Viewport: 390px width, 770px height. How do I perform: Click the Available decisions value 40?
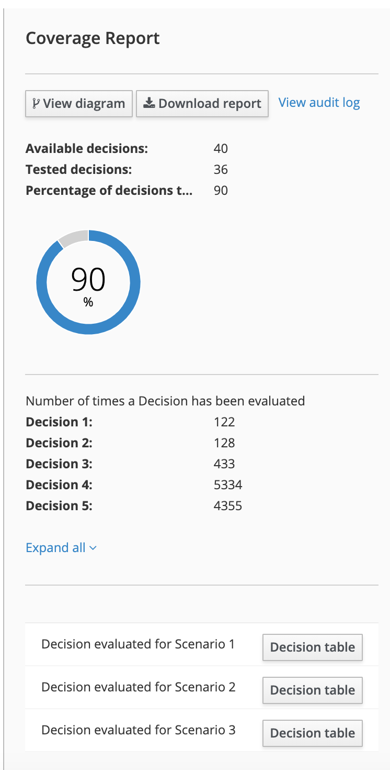(x=221, y=149)
